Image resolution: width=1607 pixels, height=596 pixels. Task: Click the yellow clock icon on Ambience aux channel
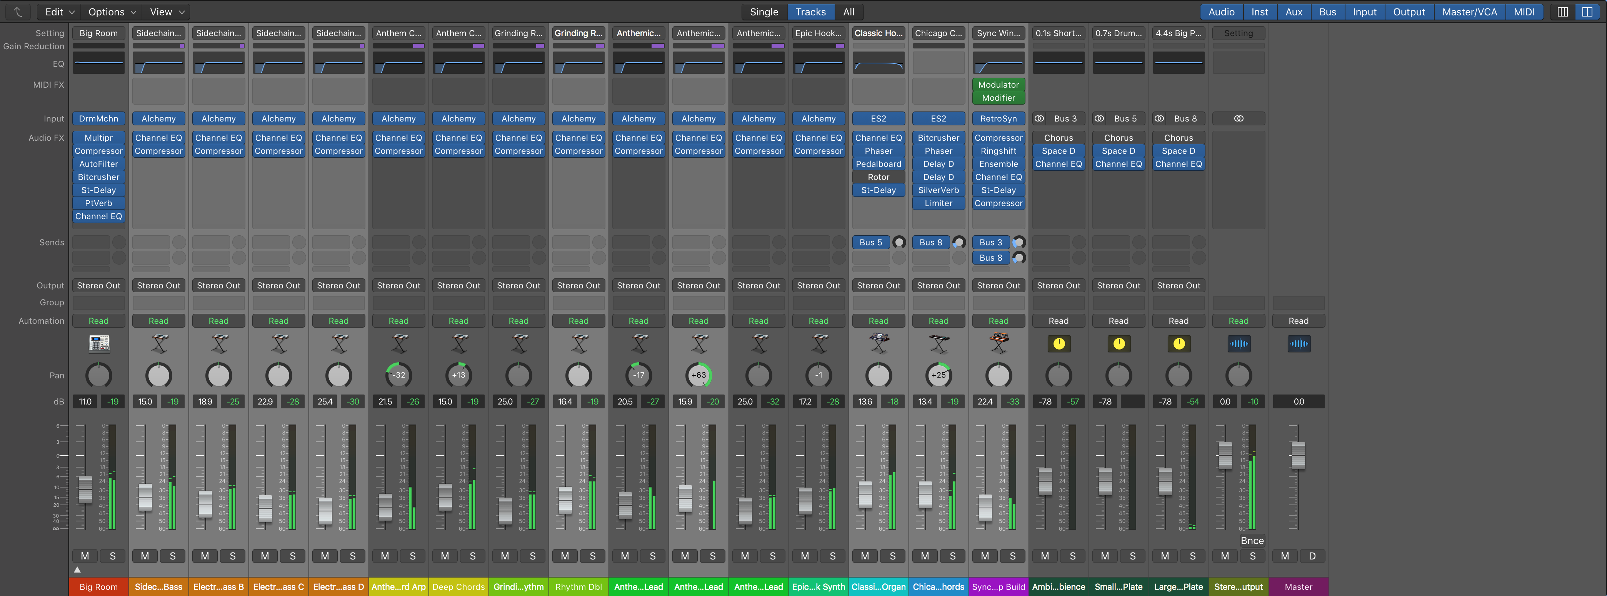coord(1058,343)
